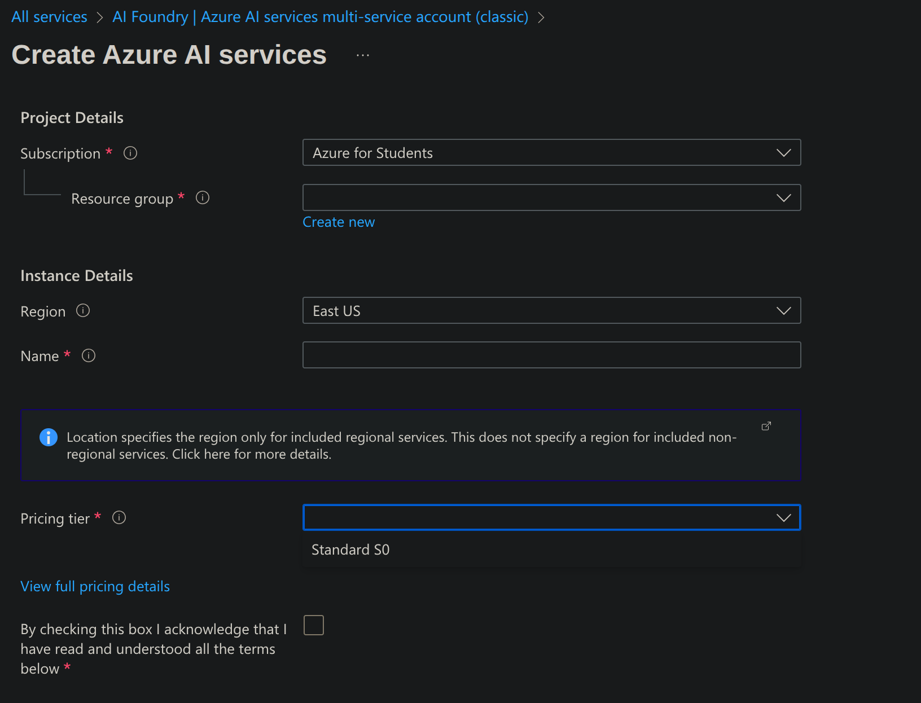921x703 pixels.
Task: Click the Pricing tier label
Action: pyautogui.click(x=55, y=519)
